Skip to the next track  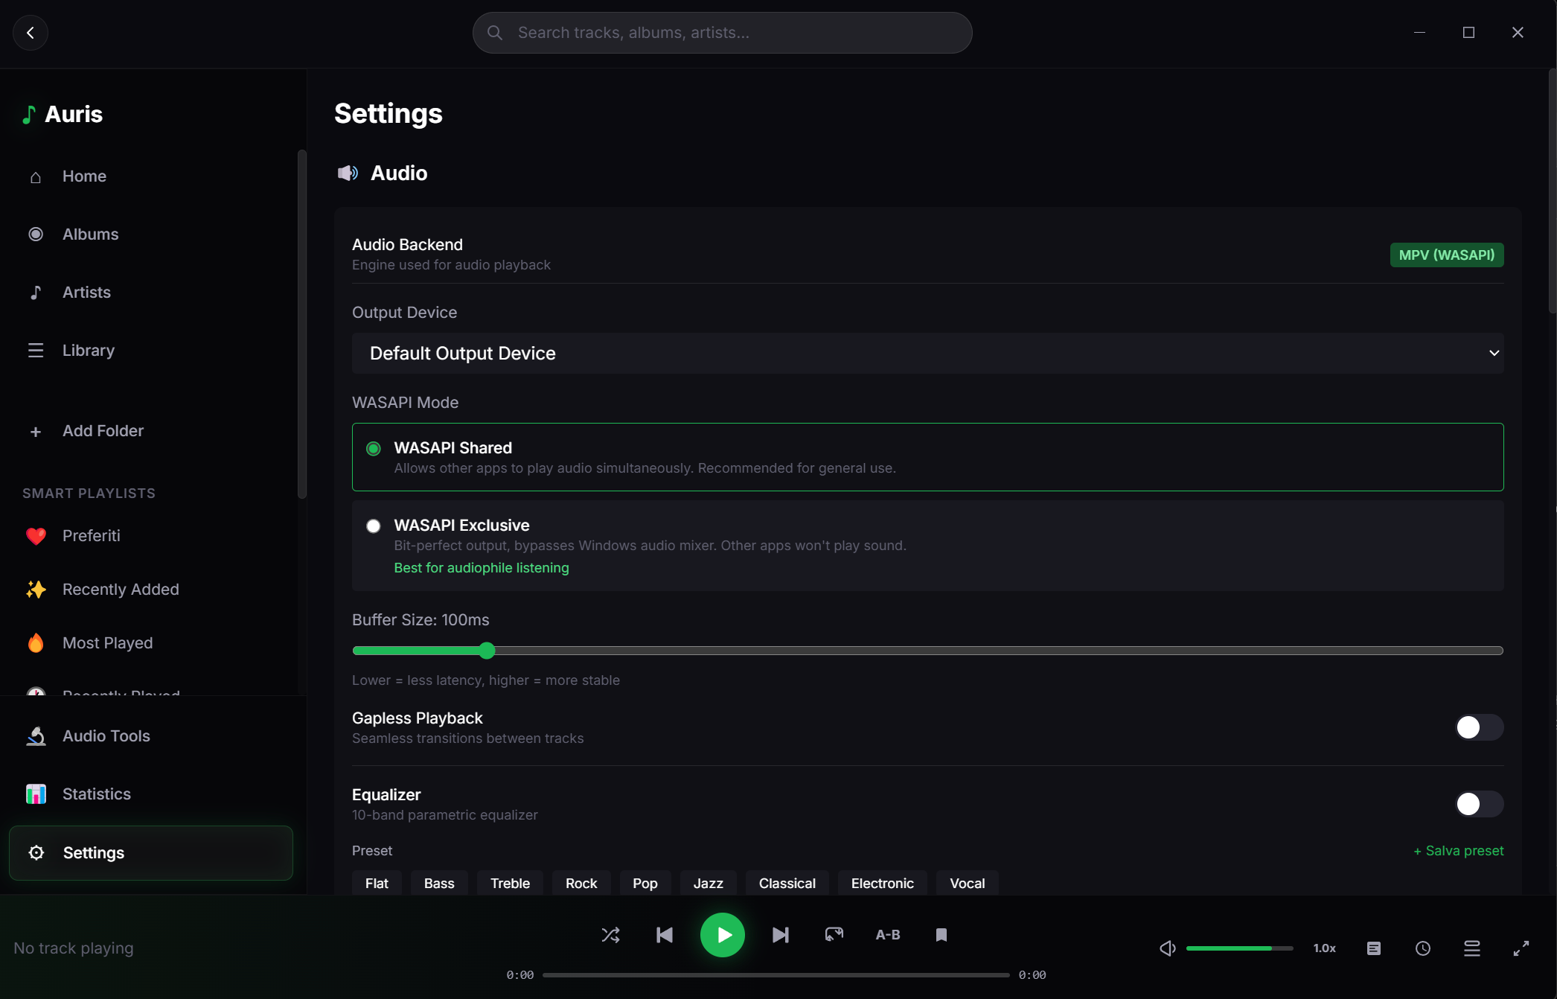[780, 934]
